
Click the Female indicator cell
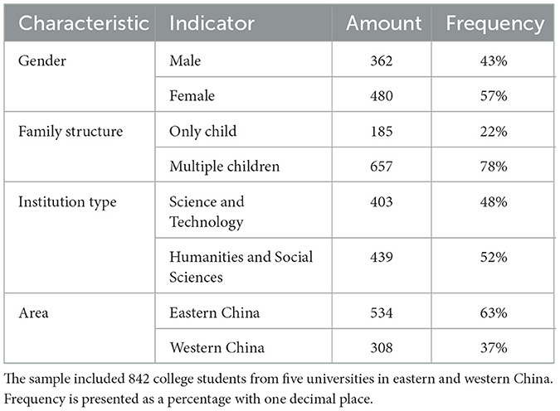click(192, 96)
